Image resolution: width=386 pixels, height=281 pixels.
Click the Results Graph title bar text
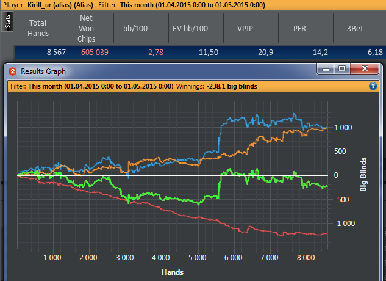click(x=43, y=71)
